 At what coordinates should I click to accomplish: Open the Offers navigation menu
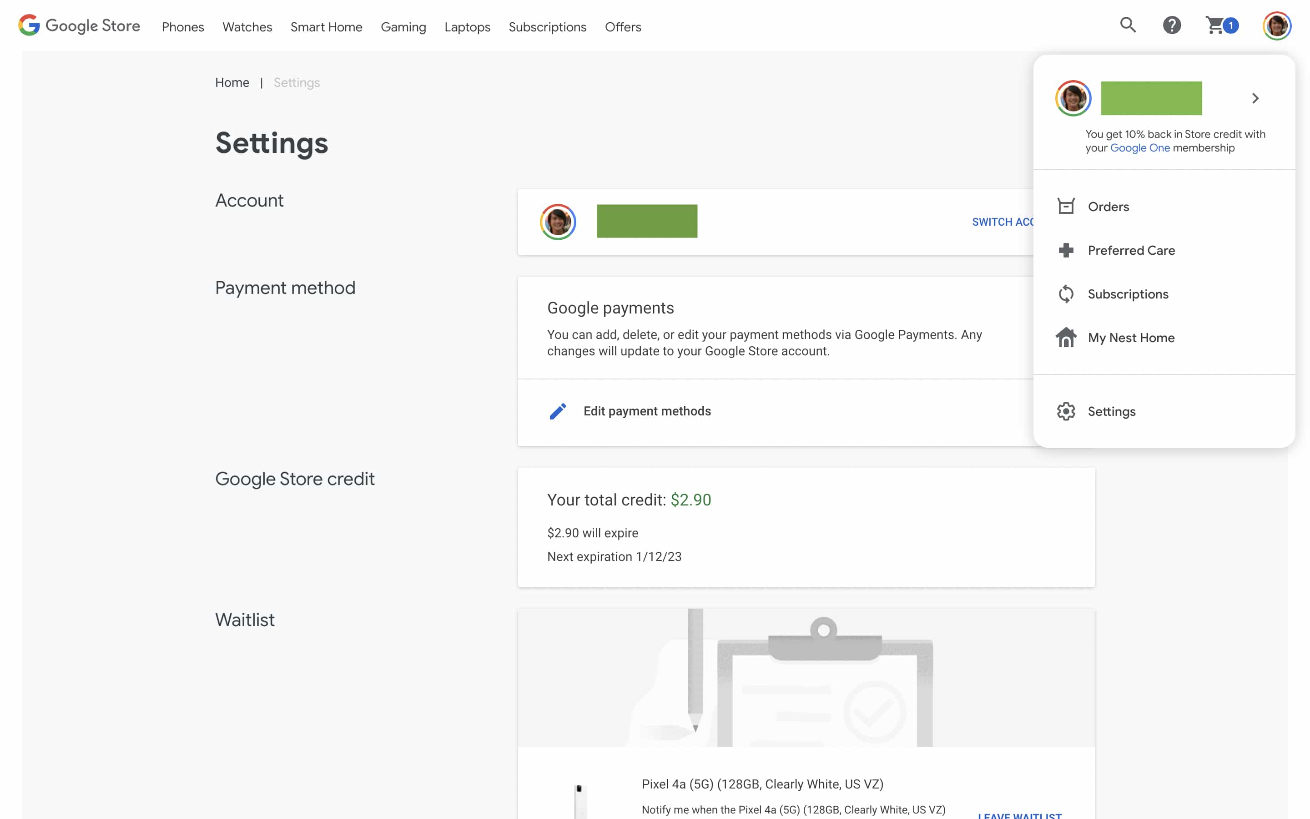pyautogui.click(x=623, y=26)
